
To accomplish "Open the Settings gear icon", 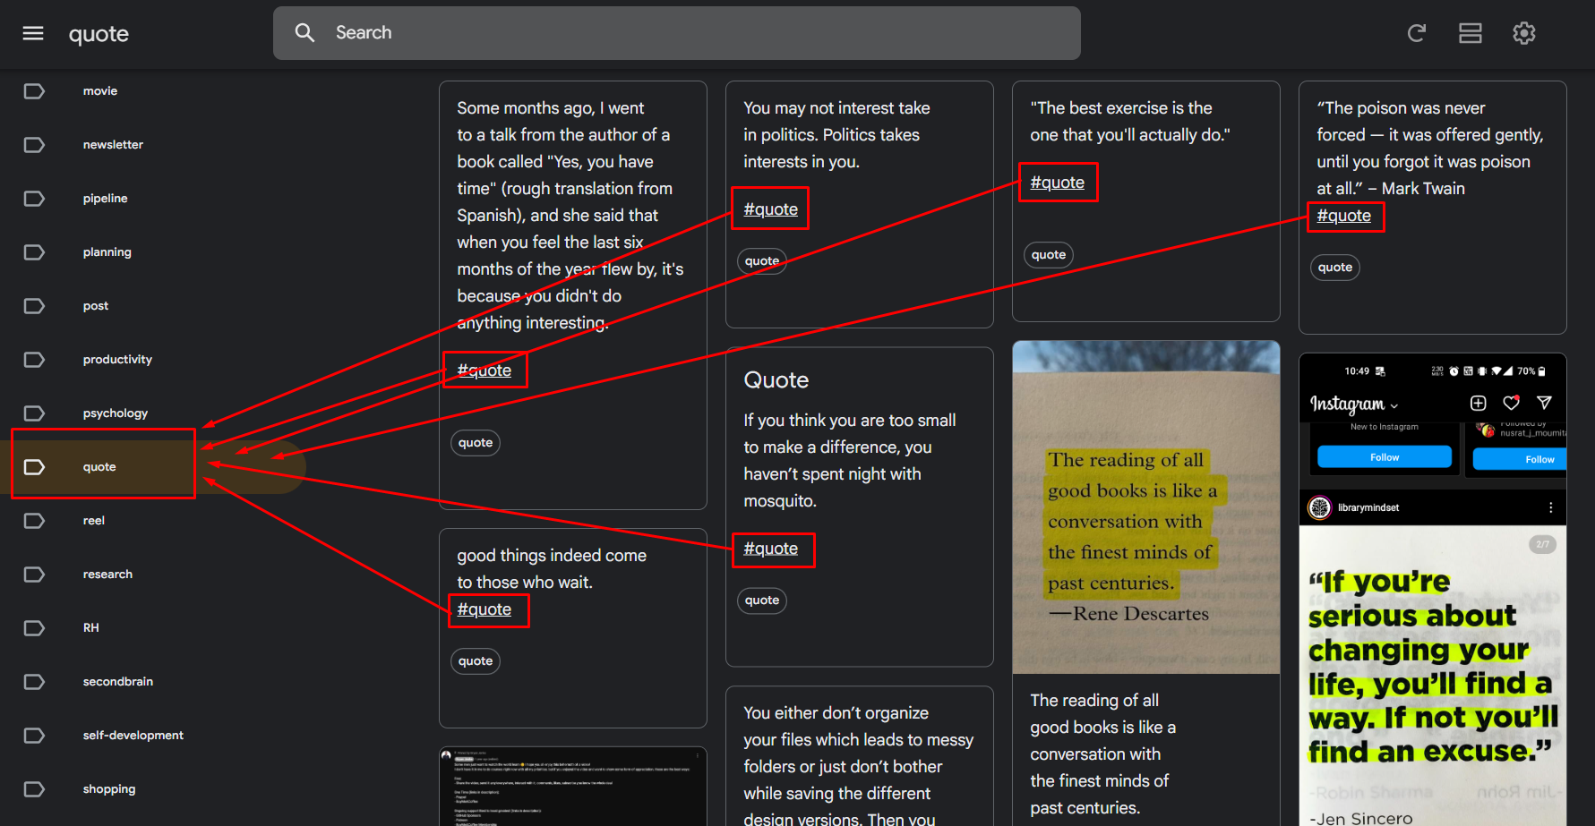I will pos(1523,33).
